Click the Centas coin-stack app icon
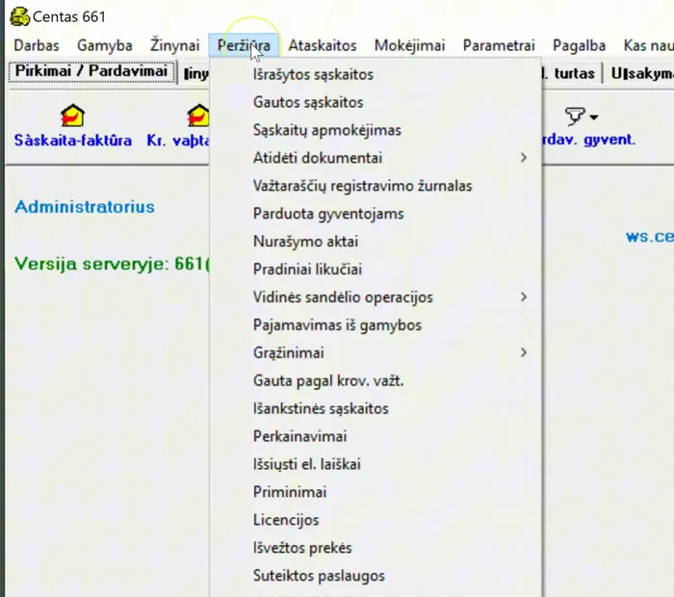The height and width of the screenshot is (597, 674). pyautogui.click(x=20, y=16)
